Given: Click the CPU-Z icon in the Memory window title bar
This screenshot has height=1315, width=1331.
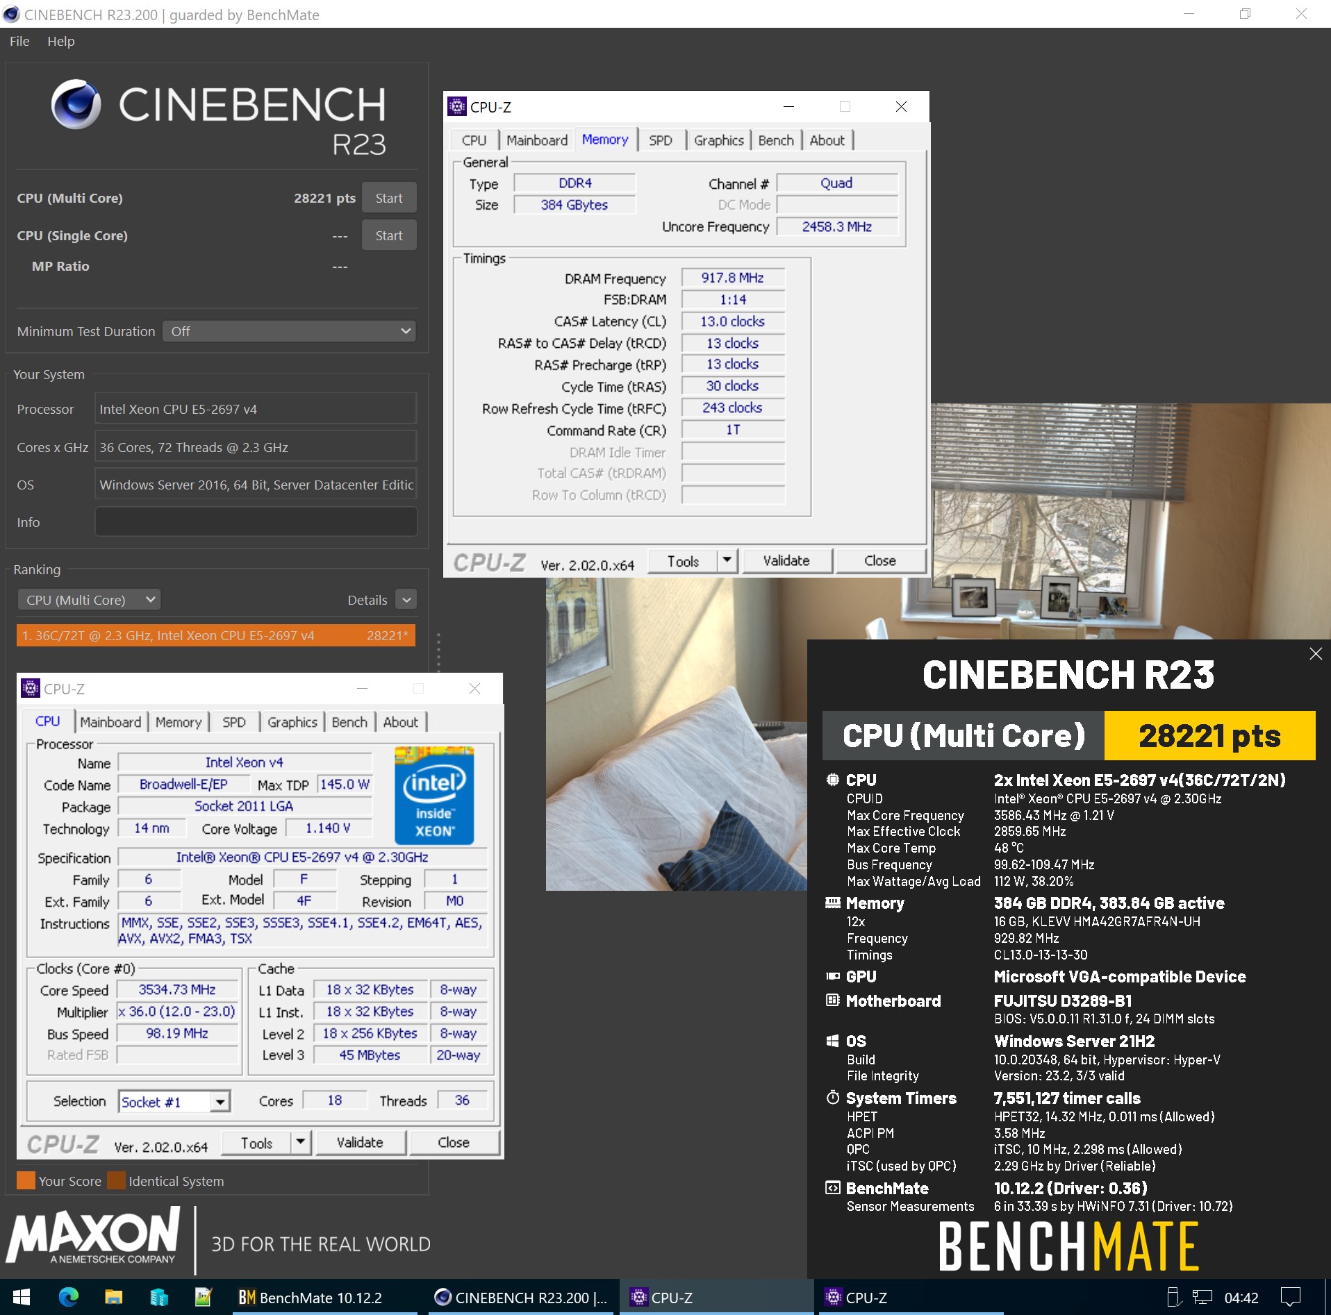Looking at the screenshot, I should coord(457,106).
